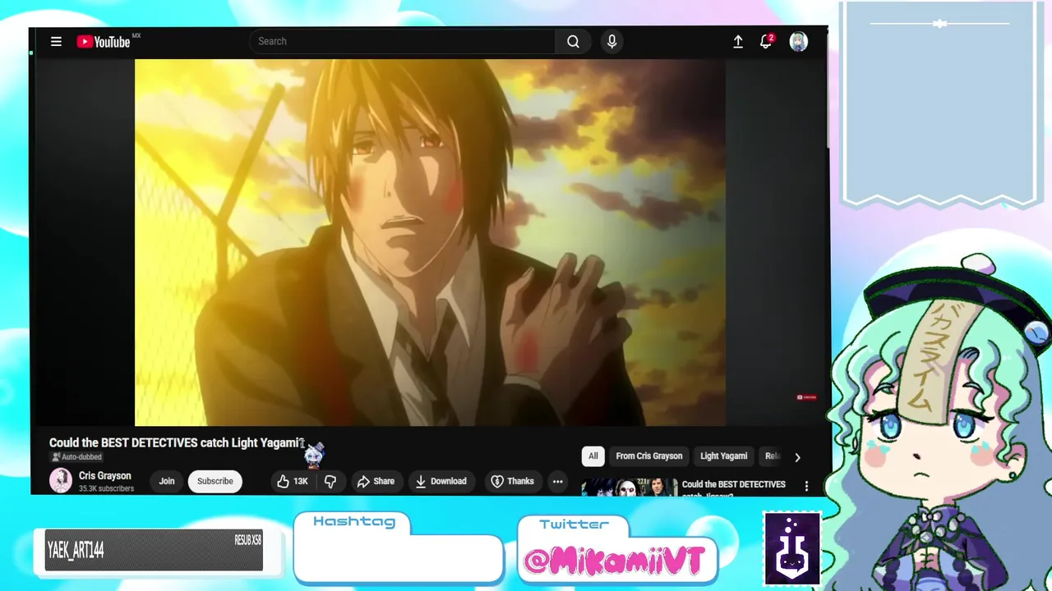Click the video title Could the BEST DETECTIVES
This screenshot has height=591, width=1052.
click(177, 442)
